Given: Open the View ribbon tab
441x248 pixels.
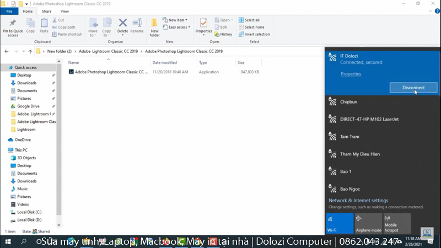Looking at the screenshot, I should click(x=64, y=11).
